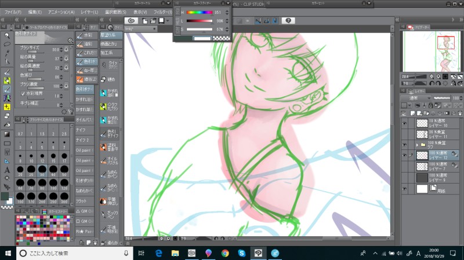Click the luminosity L color slider
This screenshot has width=464, height=260.
point(200,21)
